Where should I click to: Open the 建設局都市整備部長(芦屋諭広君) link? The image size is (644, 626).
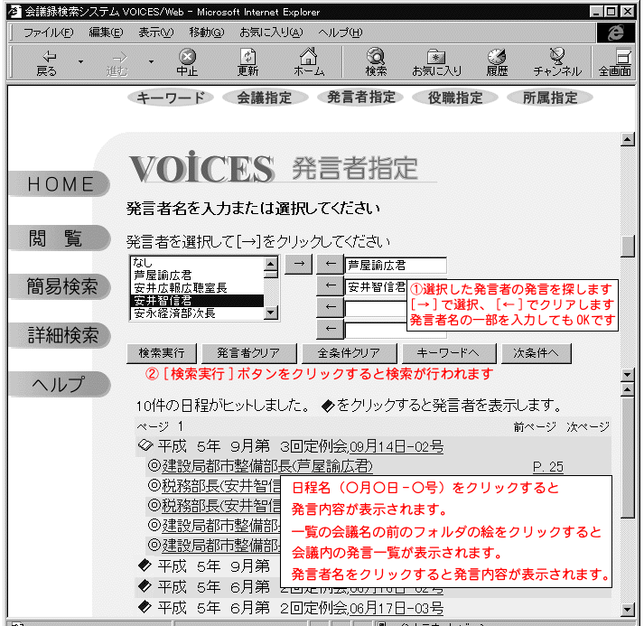click(266, 466)
